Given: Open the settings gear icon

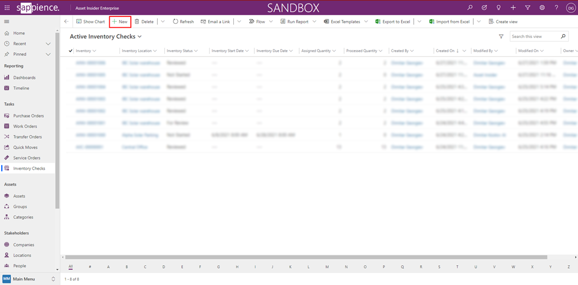Looking at the screenshot, I should tap(542, 7).
